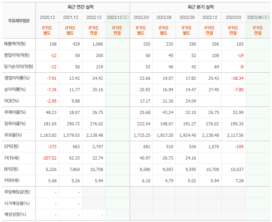The image size is (272, 222).
Task: Select ROE value 24.09
Action: pyautogui.click(x=191, y=101)
